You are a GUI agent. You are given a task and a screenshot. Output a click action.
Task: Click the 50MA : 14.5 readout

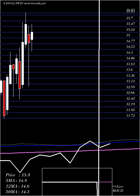pyautogui.click(x=18, y=192)
